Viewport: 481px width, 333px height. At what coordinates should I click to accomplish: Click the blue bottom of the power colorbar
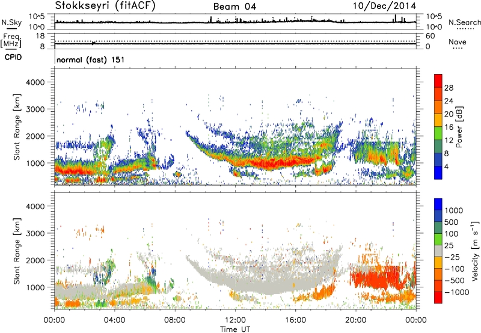(438, 173)
